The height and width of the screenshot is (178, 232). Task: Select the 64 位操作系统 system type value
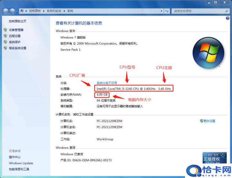106,100
